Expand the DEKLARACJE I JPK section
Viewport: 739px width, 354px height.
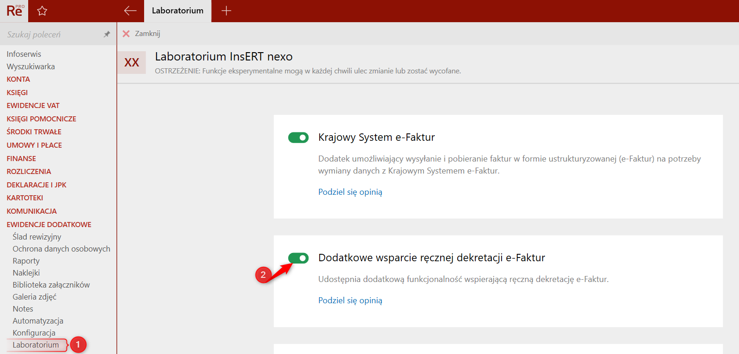[36, 185]
